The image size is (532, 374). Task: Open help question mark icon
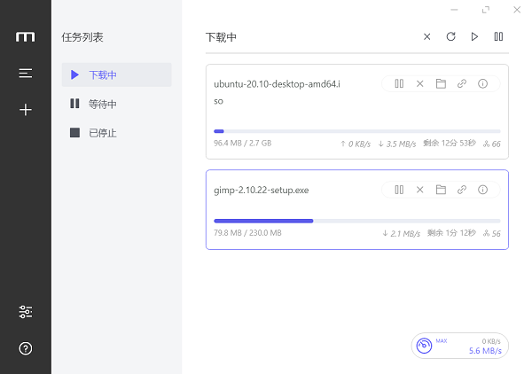point(26,348)
